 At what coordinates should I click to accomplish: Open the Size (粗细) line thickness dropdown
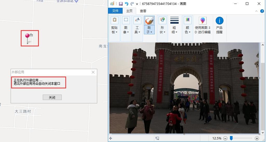(174, 30)
